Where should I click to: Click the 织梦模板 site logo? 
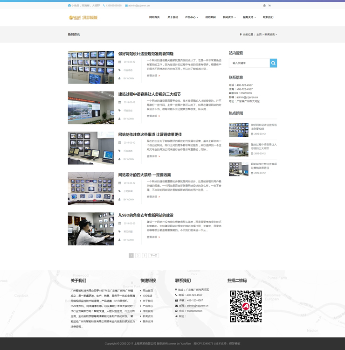83,17
